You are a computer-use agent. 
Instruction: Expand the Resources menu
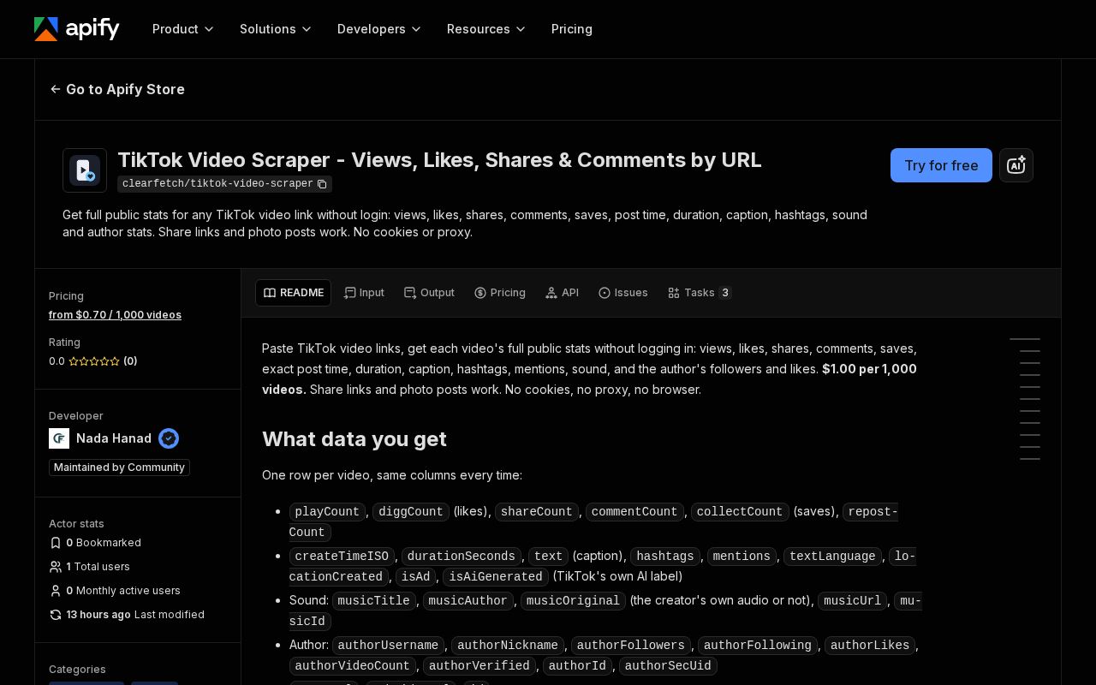[x=486, y=29]
